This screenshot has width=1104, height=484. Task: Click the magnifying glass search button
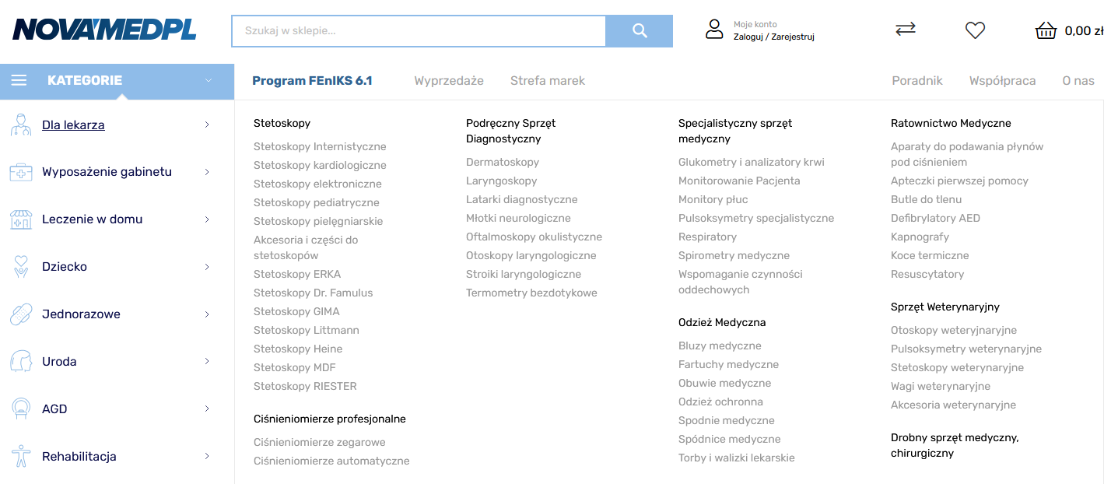coord(640,31)
